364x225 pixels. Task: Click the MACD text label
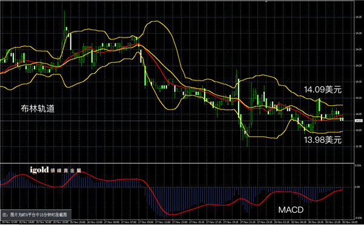point(291,210)
